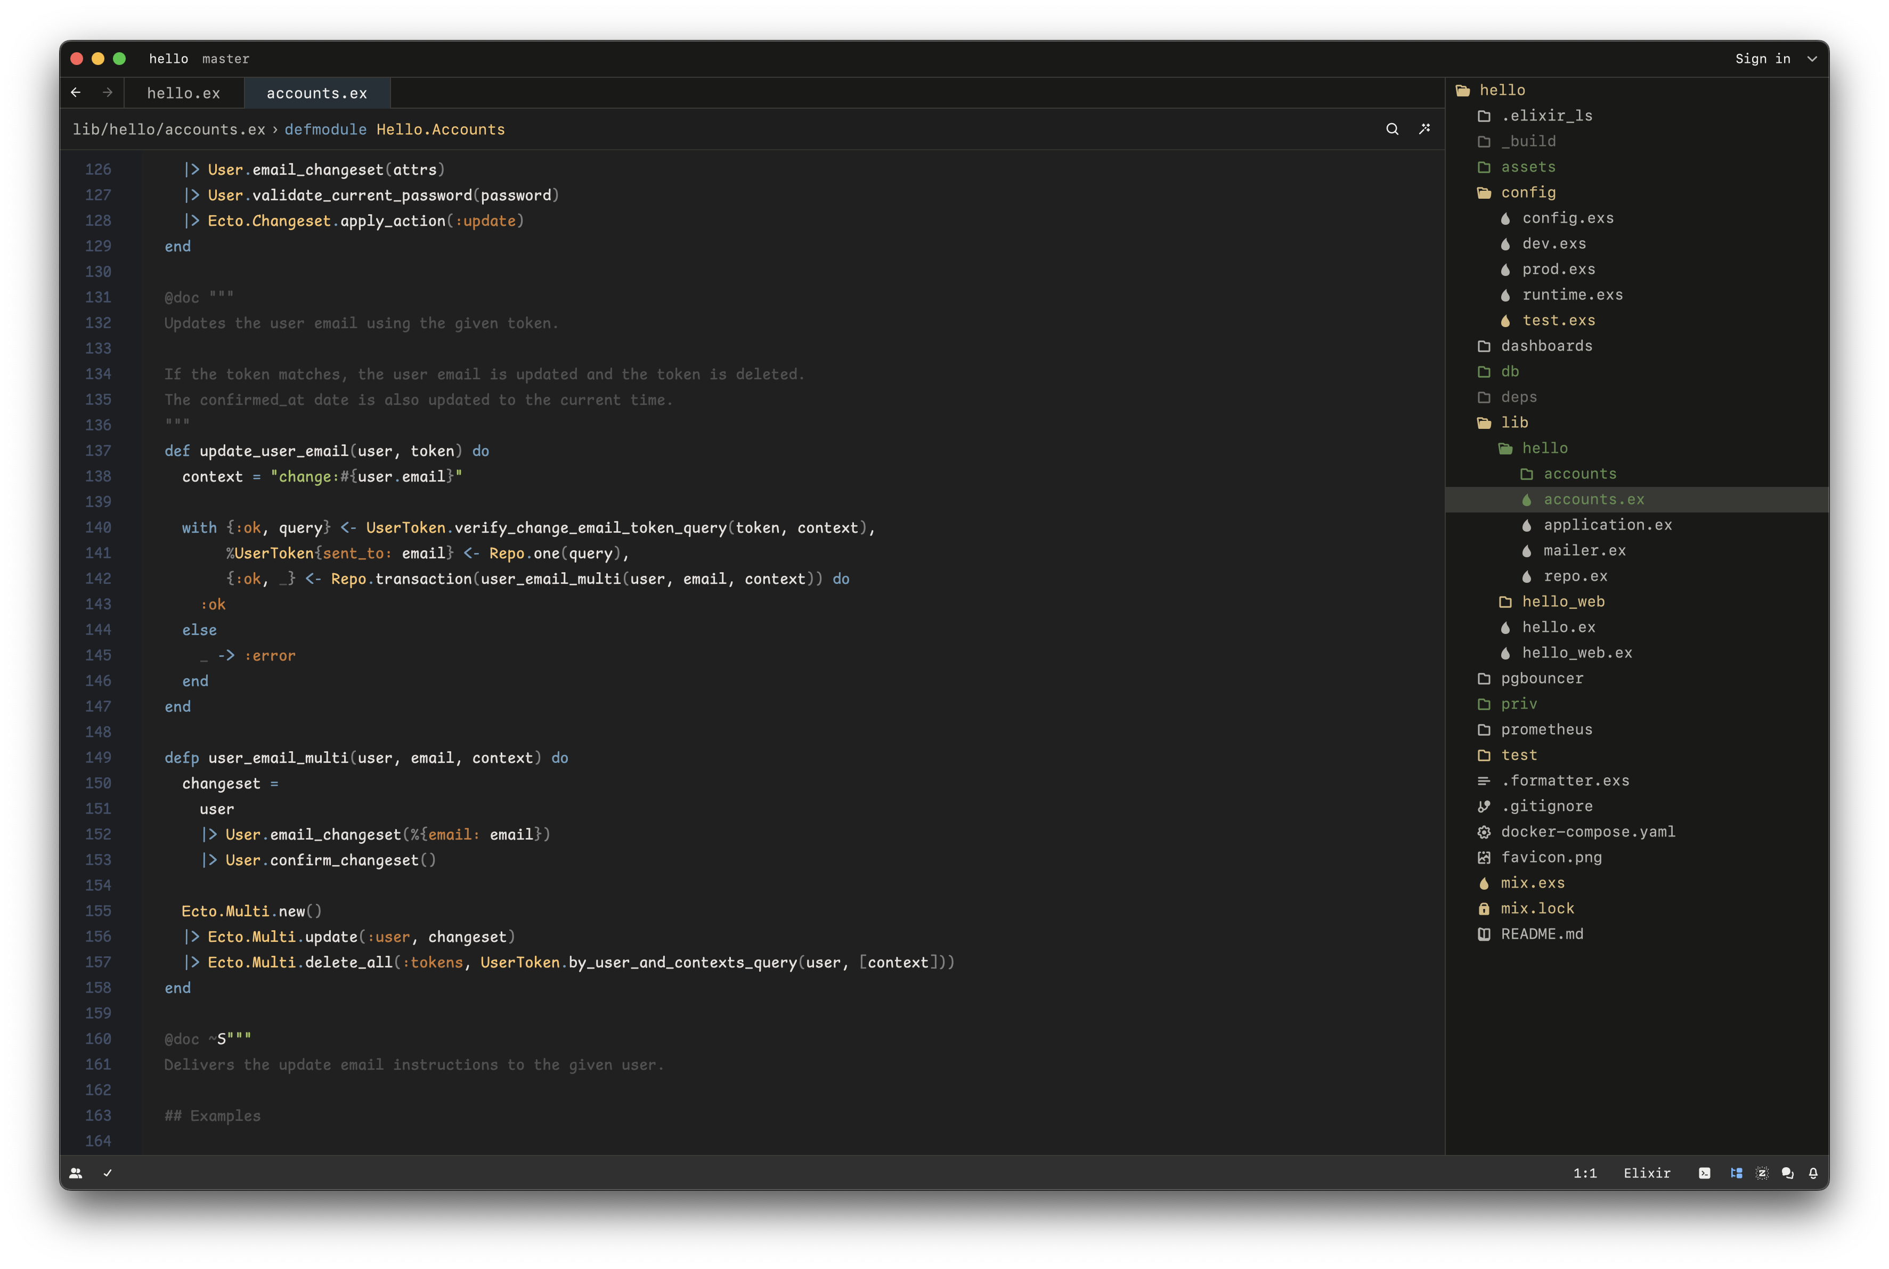Expand the assets folder
The width and height of the screenshot is (1889, 1269).
[x=1636, y=167]
